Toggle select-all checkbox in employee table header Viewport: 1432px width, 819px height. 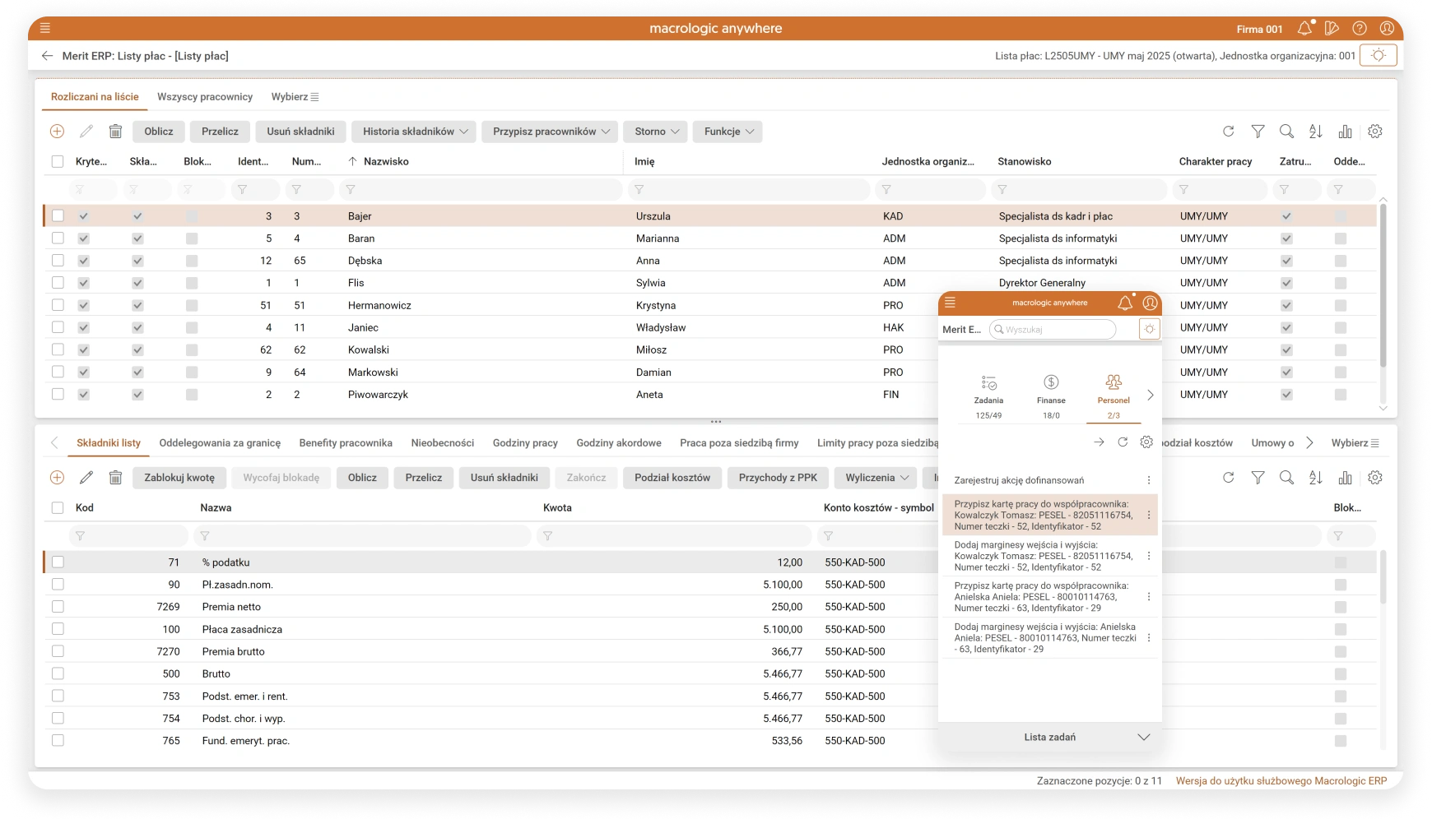58,162
